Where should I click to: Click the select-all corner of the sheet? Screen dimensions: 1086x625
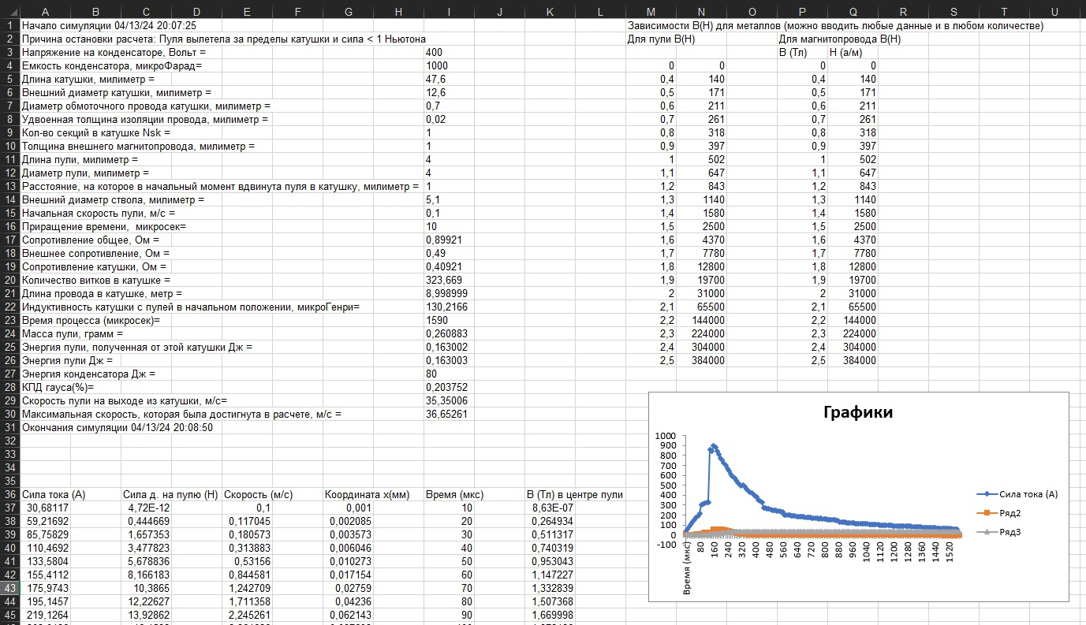(9, 12)
